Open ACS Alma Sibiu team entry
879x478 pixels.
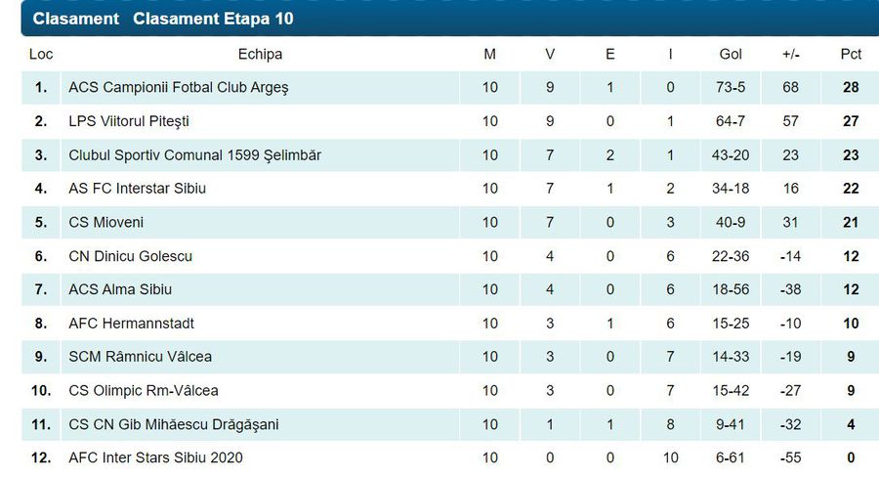pos(120,289)
